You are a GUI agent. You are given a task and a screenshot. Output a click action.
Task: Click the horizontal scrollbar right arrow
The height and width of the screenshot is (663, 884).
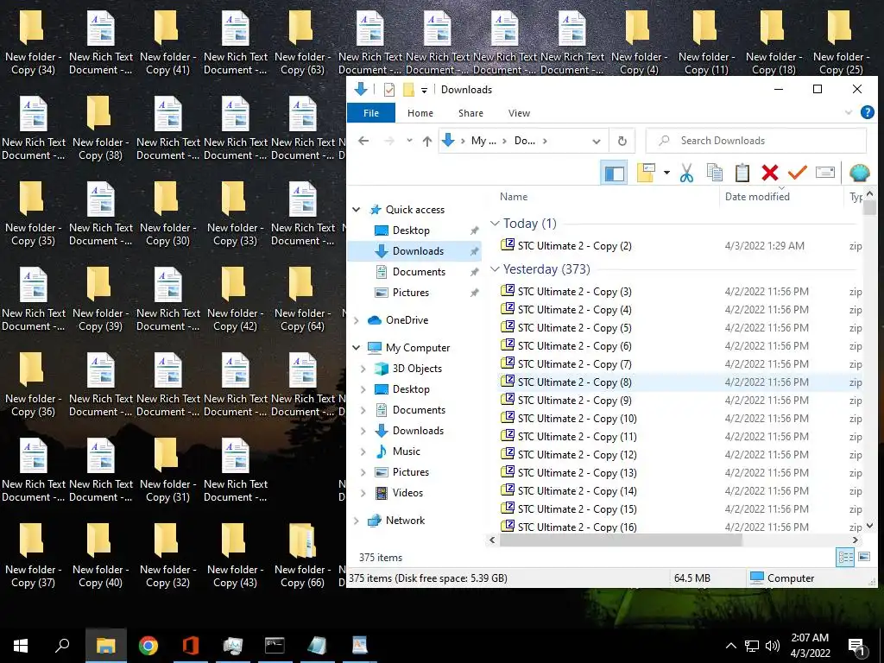pyautogui.click(x=856, y=540)
